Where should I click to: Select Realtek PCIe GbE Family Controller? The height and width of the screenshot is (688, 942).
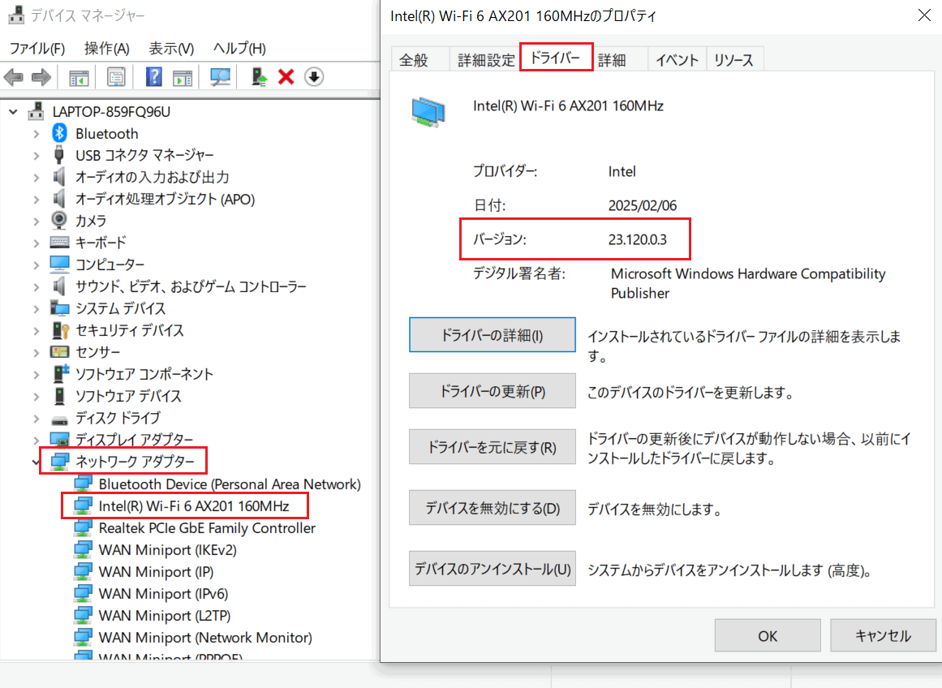tap(207, 528)
